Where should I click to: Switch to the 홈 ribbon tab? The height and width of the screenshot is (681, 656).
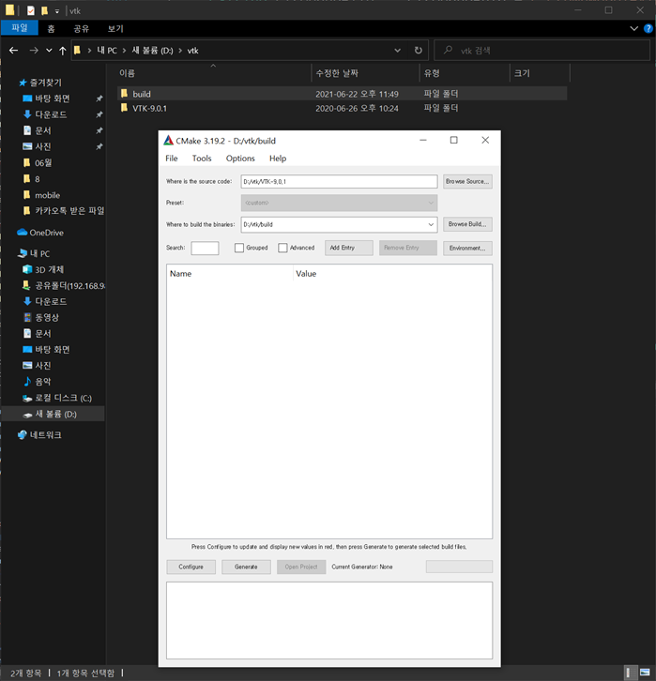(51, 29)
